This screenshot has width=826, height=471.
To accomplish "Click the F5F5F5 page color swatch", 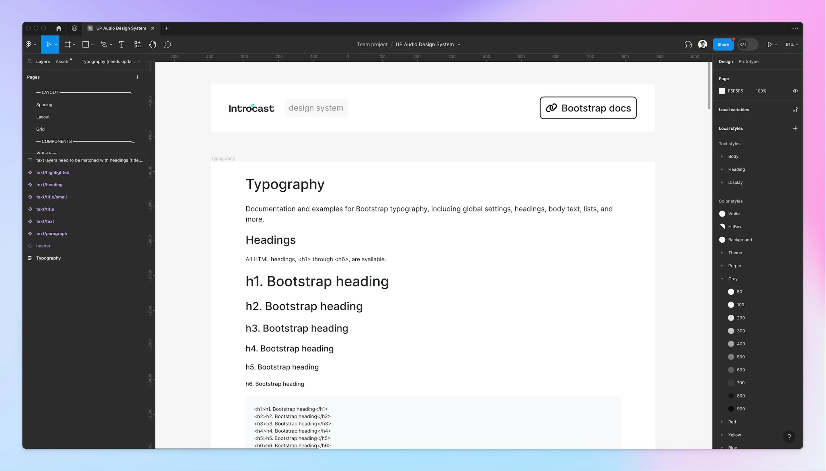I will click(722, 91).
